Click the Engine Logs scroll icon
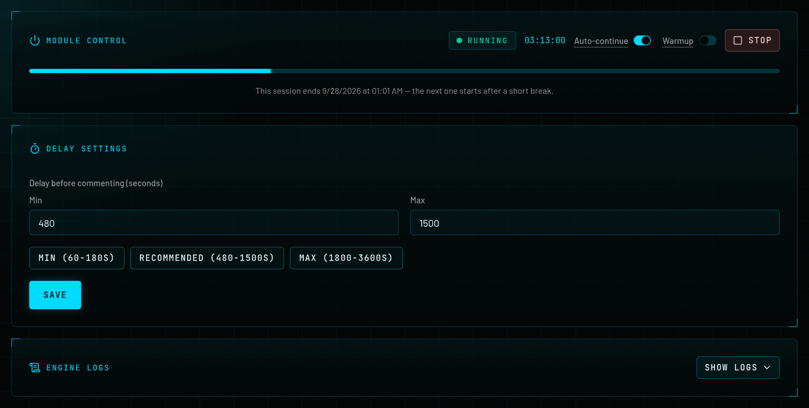This screenshot has height=408, width=809. pos(35,368)
